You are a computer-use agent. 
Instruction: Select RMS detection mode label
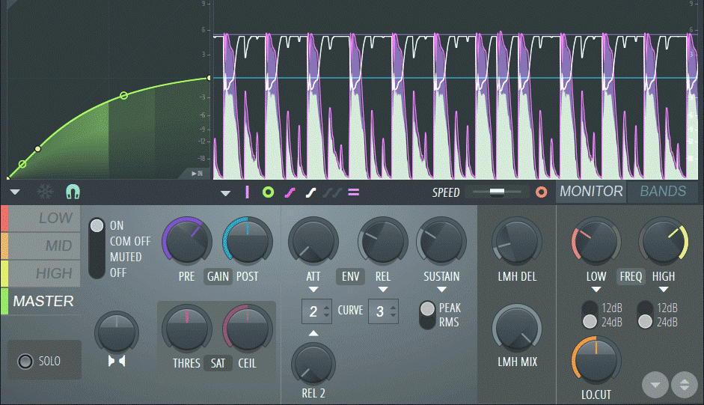pyautogui.click(x=449, y=323)
